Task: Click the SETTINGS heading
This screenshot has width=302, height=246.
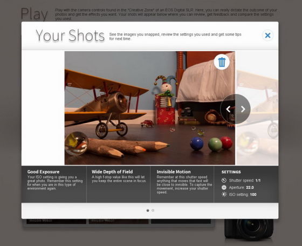Action: pyautogui.click(x=231, y=172)
